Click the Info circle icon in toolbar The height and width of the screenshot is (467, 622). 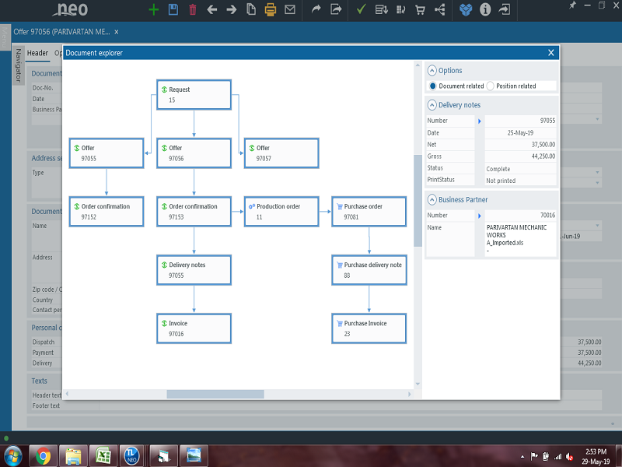coord(485,9)
